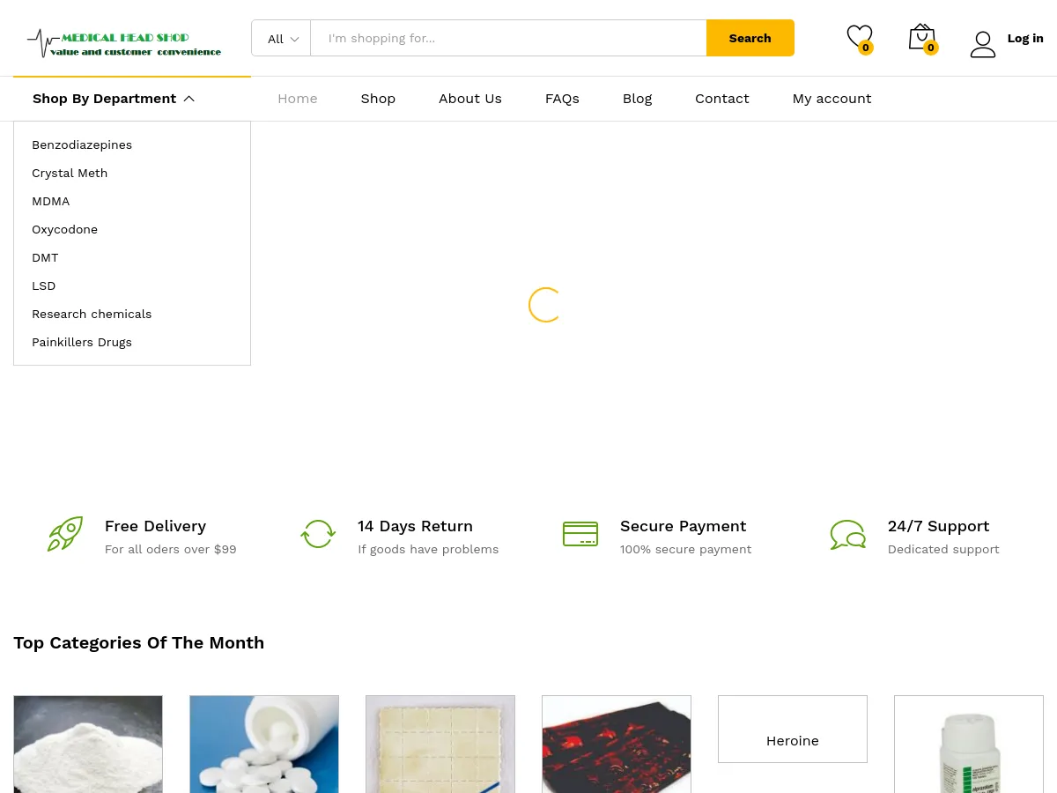Viewport: 1057px width, 793px height.
Task: Click the 14 Days Return arrows icon
Action: 318,534
